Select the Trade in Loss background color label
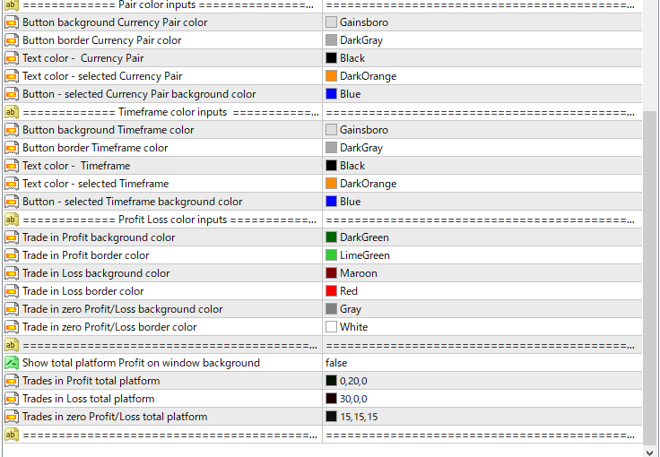The width and height of the screenshot is (660, 457). (96, 273)
